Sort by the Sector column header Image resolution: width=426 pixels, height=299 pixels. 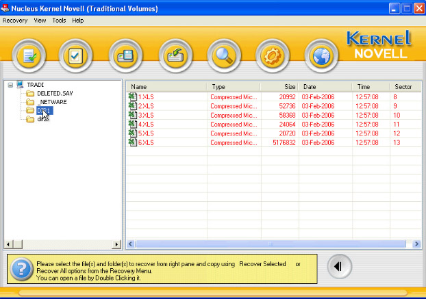[x=405, y=87]
